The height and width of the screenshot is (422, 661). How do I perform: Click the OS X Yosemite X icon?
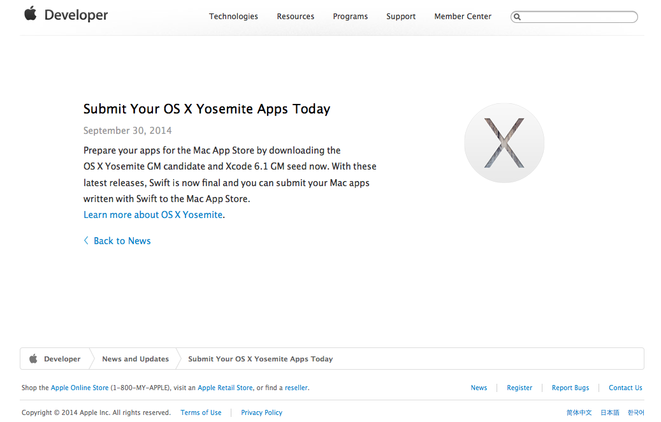point(504,143)
